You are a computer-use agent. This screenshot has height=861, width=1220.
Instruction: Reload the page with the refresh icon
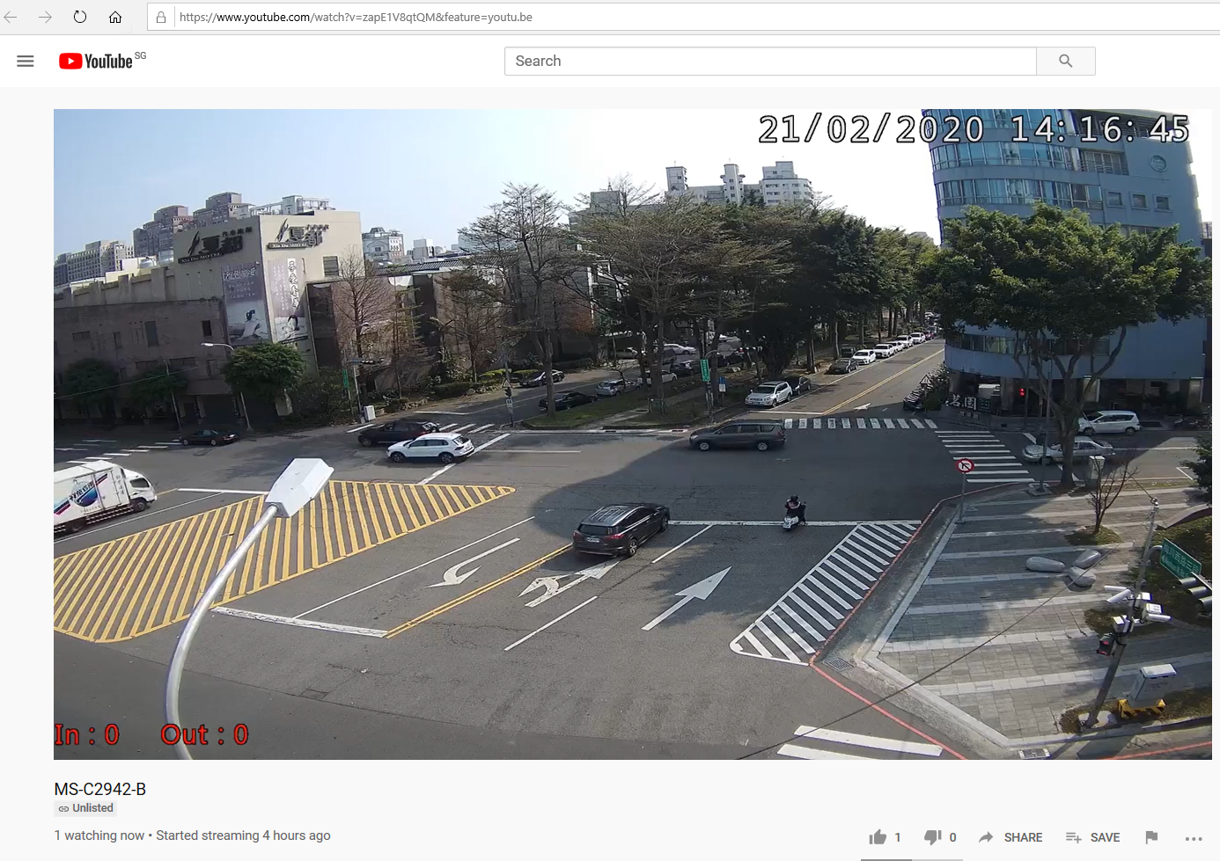(x=80, y=17)
